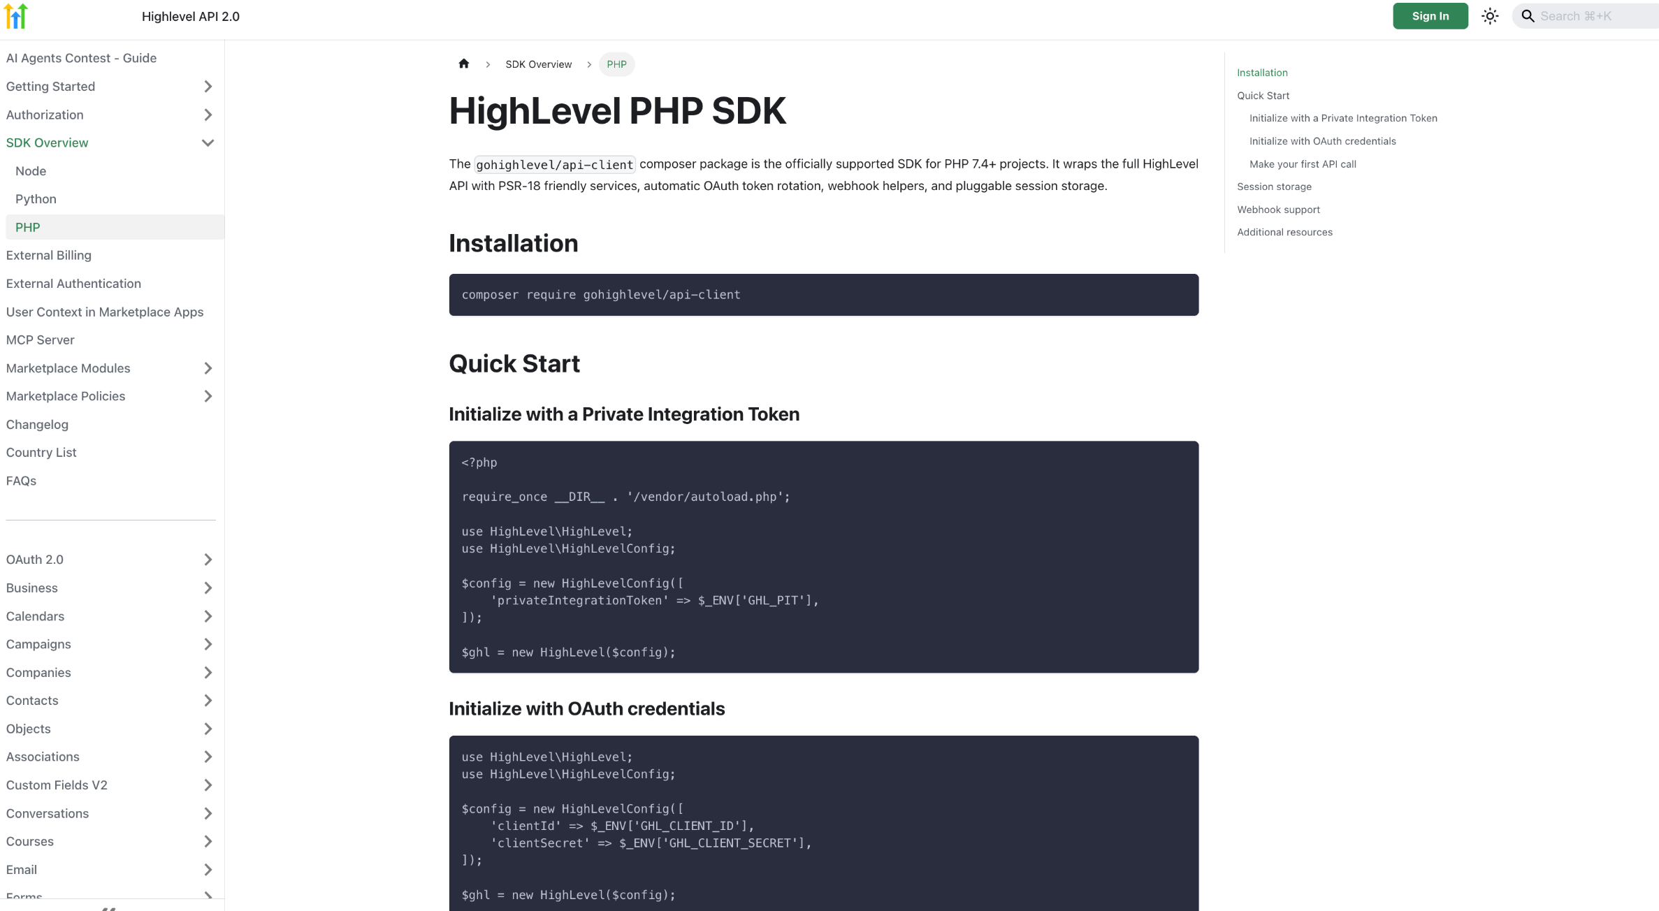Open the Node SDK page
Screen dimensions: 1659x911
31,171
